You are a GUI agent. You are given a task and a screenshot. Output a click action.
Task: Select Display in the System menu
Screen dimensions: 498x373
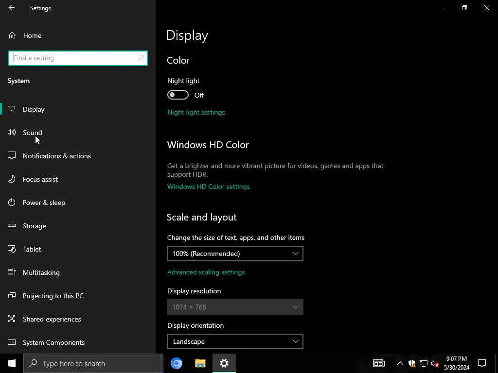(x=78, y=109)
